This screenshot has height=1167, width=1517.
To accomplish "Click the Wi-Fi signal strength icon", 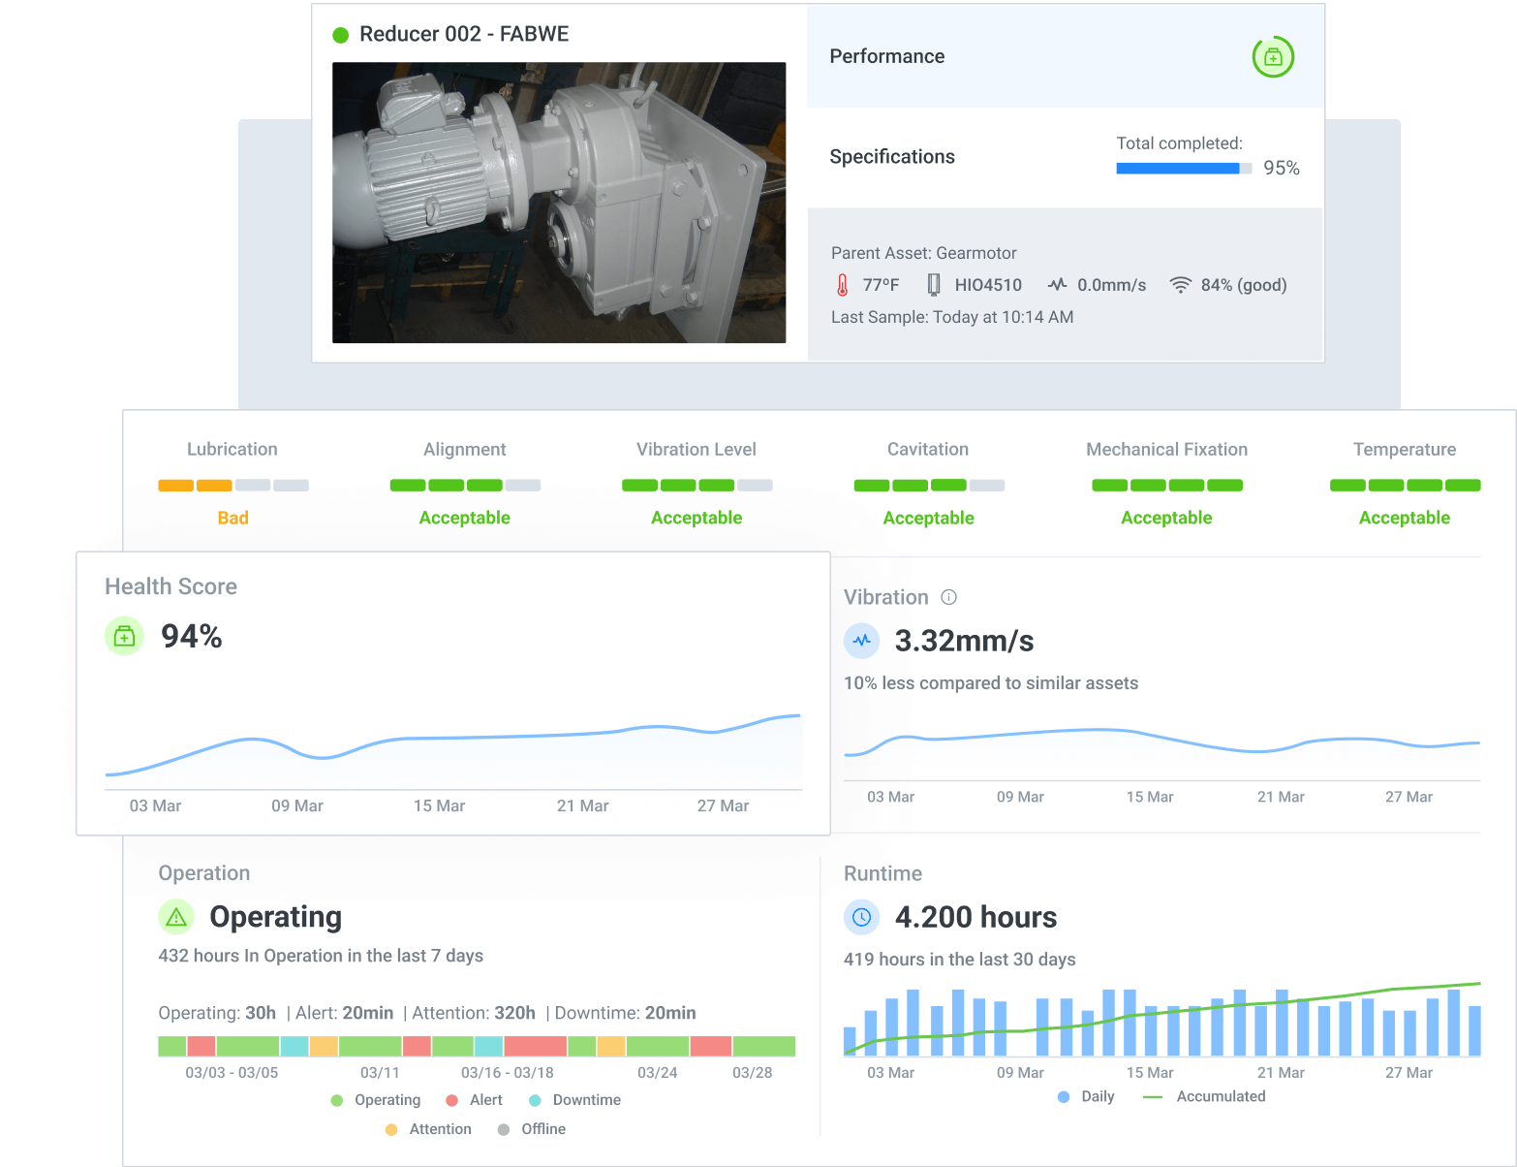I will 1180,285.
